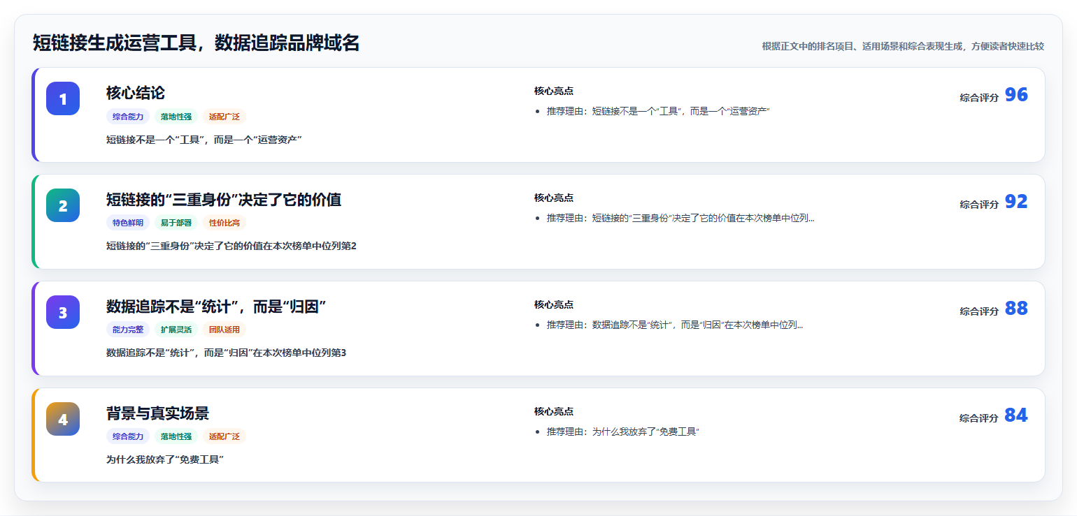Click the 推荐理由 bullet about 数据追踪

point(675,325)
